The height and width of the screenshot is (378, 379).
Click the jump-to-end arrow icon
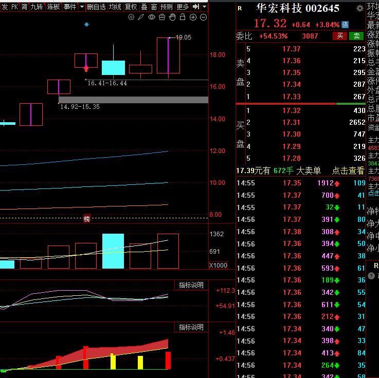coord(196,7)
